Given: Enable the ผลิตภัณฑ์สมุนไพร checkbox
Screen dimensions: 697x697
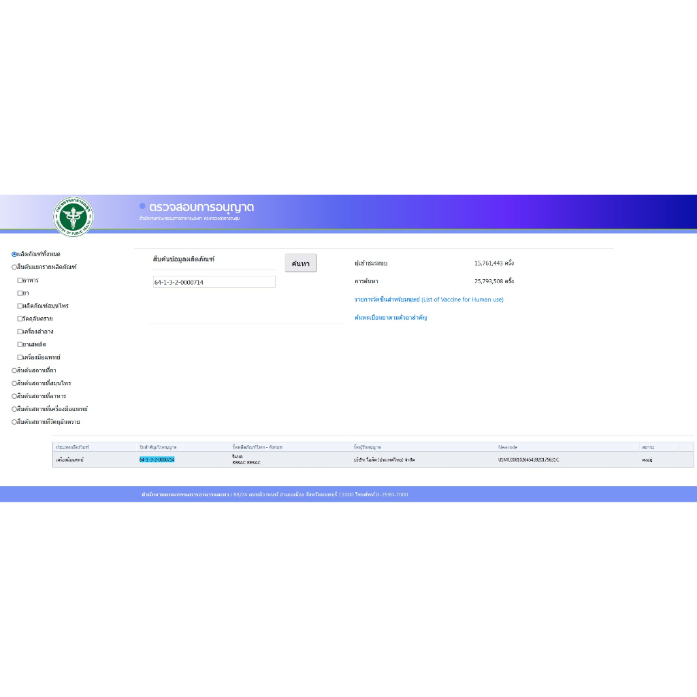Looking at the screenshot, I should tap(20, 306).
